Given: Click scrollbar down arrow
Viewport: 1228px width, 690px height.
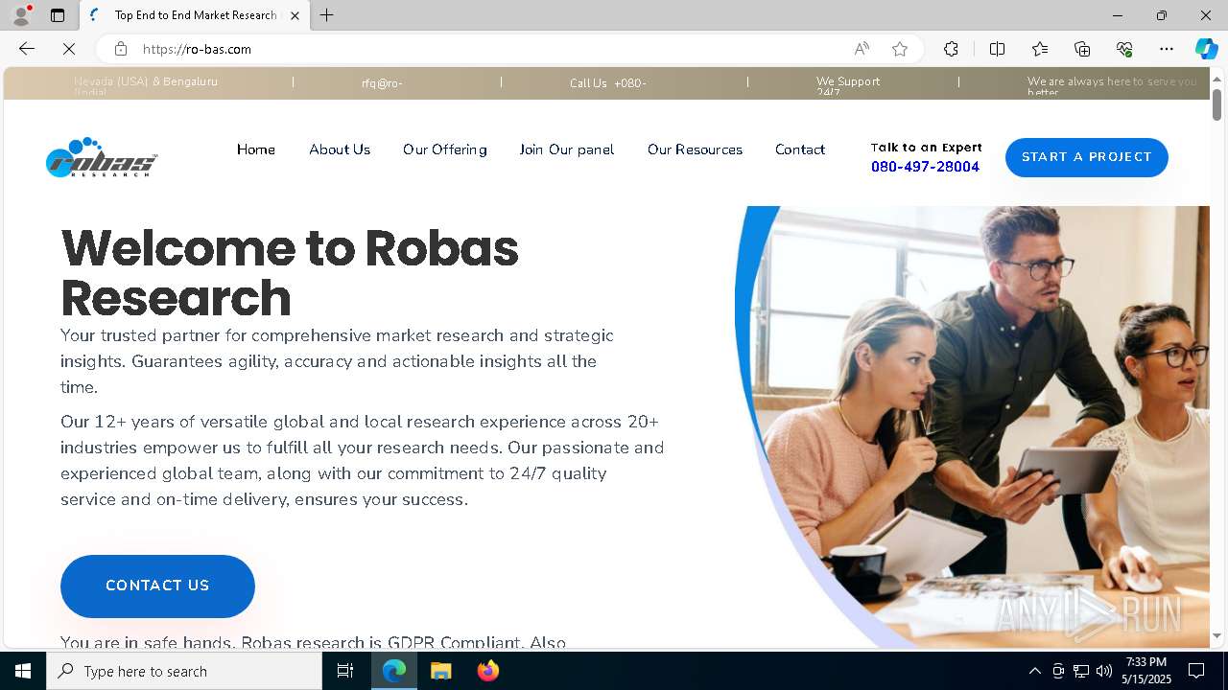Looking at the screenshot, I should (x=1216, y=635).
